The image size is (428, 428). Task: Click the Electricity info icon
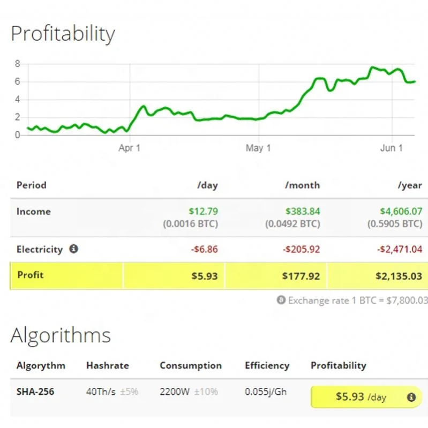[x=74, y=249]
